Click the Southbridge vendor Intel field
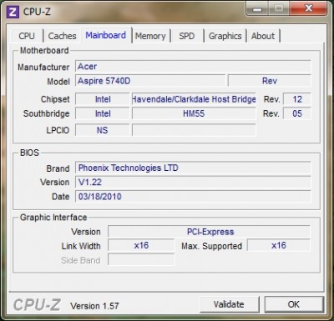 [x=103, y=113]
